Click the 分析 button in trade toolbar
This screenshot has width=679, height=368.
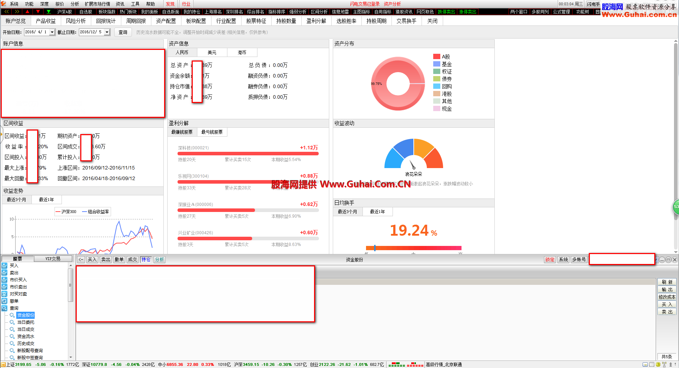coord(159,260)
